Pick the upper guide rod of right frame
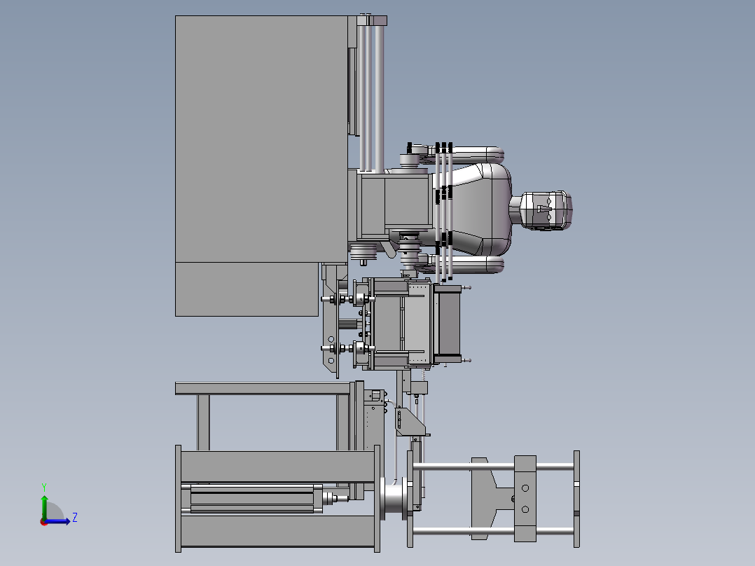 click(x=492, y=467)
